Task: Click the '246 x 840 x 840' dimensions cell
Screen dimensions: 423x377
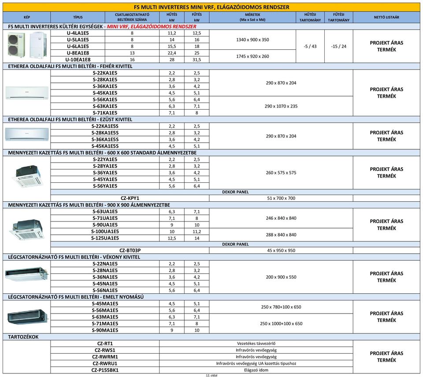Action: click(281, 218)
